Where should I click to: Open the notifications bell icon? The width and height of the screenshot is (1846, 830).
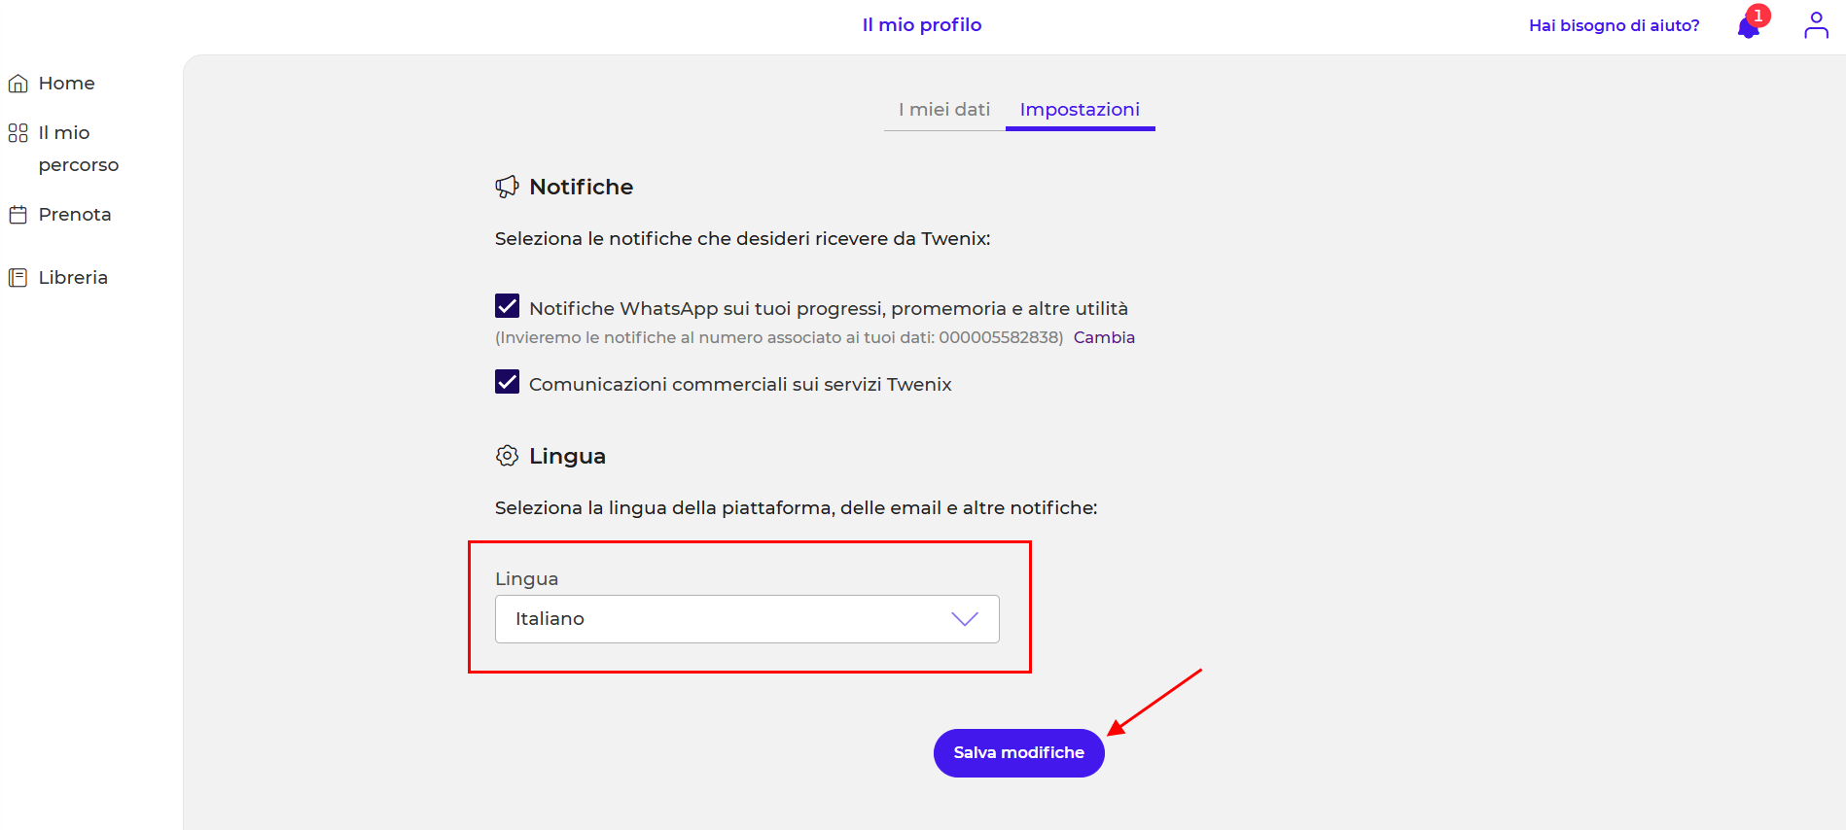[x=1748, y=27]
